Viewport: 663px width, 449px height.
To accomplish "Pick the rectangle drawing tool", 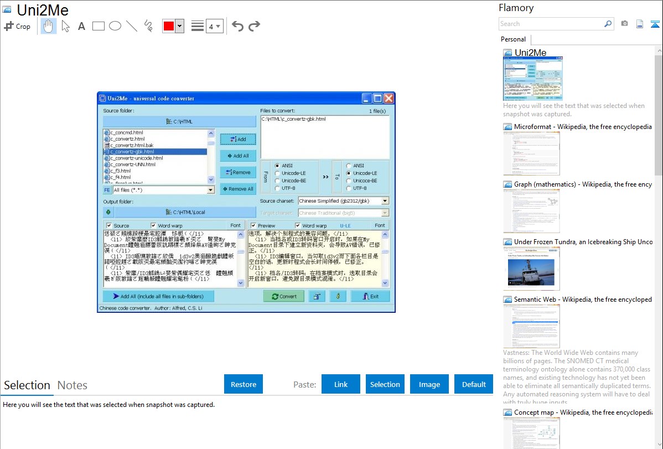I will (98, 26).
